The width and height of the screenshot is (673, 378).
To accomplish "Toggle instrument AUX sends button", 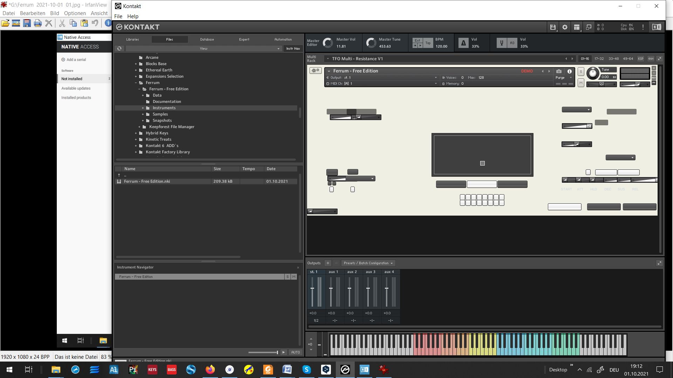I will [654, 78].
